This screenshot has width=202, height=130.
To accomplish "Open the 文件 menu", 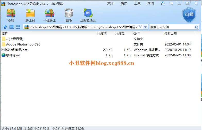I will 110,3.
